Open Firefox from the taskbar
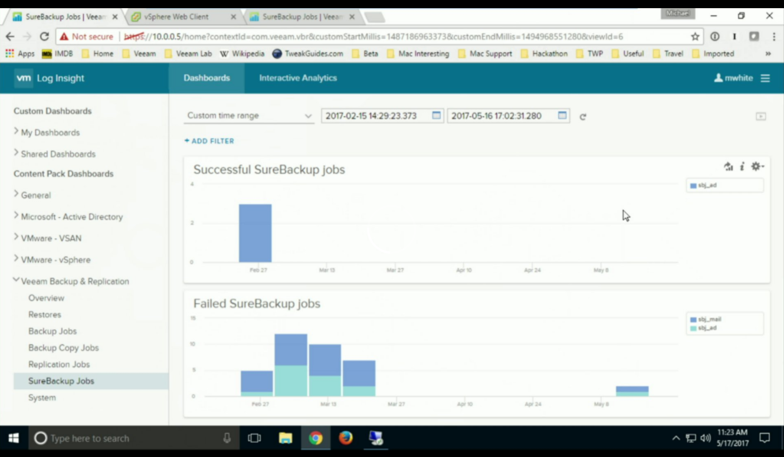The width and height of the screenshot is (784, 457). tap(345, 438)
